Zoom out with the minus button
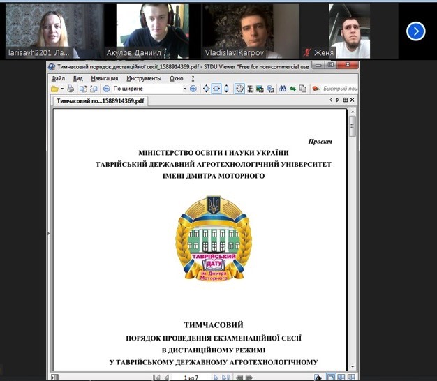437x381 pixels. click(107, 89)
